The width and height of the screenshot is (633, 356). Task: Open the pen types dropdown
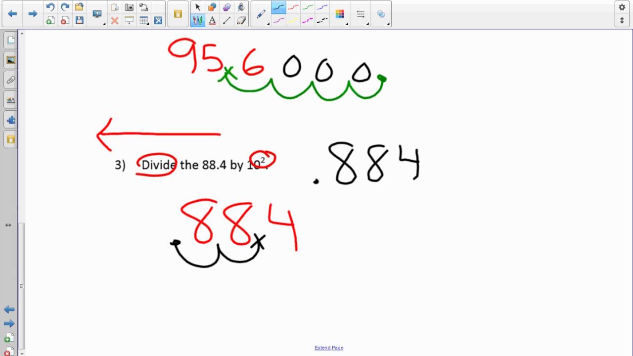coord(262,14)
